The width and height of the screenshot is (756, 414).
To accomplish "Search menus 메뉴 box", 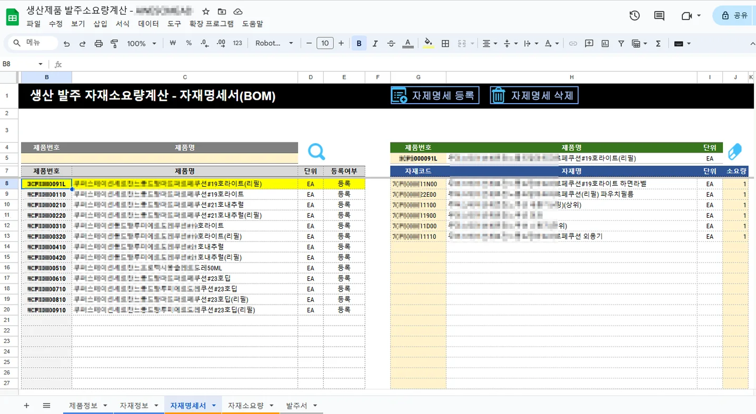I will click(x=33, y=43).
